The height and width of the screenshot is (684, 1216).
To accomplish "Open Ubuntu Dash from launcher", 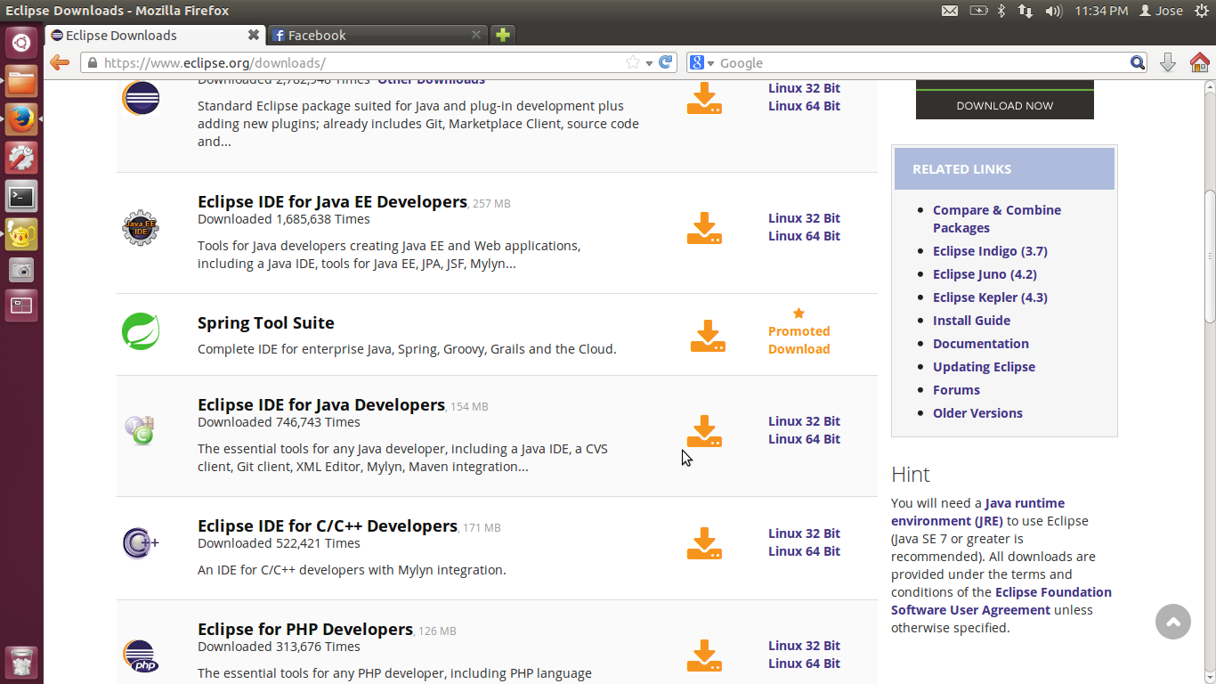I will pyautogui.click(x=21, y=42).
